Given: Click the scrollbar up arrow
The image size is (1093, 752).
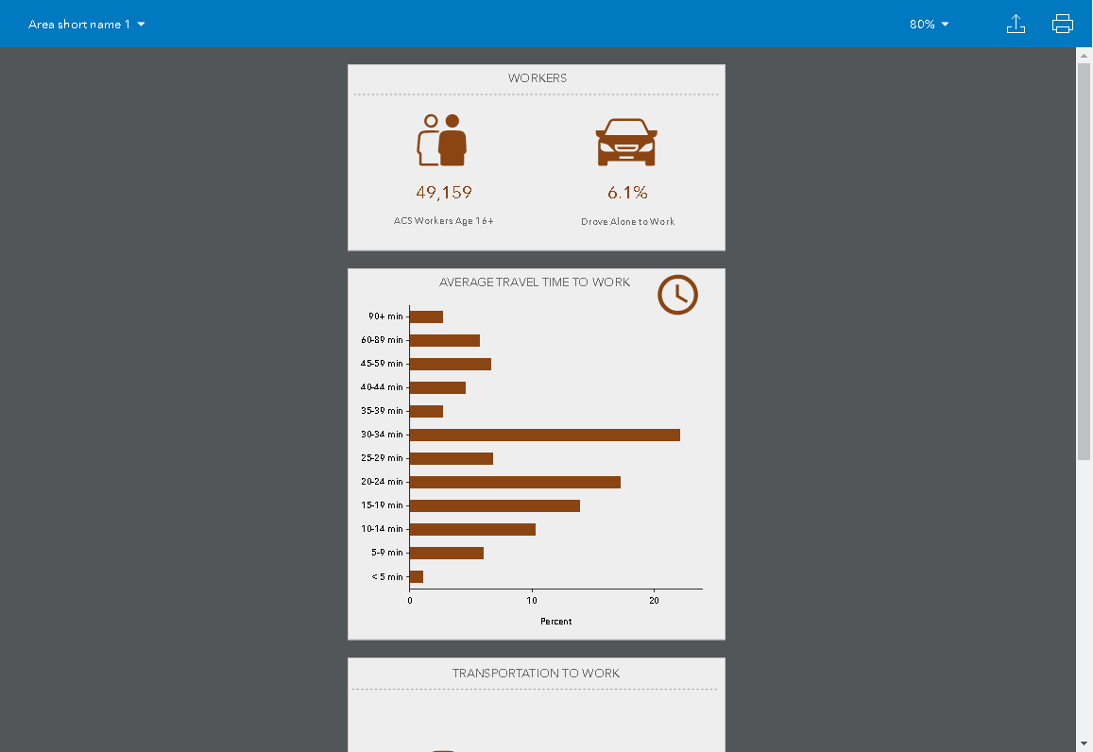Looking at the screenshot, I should pos(1084,56).
